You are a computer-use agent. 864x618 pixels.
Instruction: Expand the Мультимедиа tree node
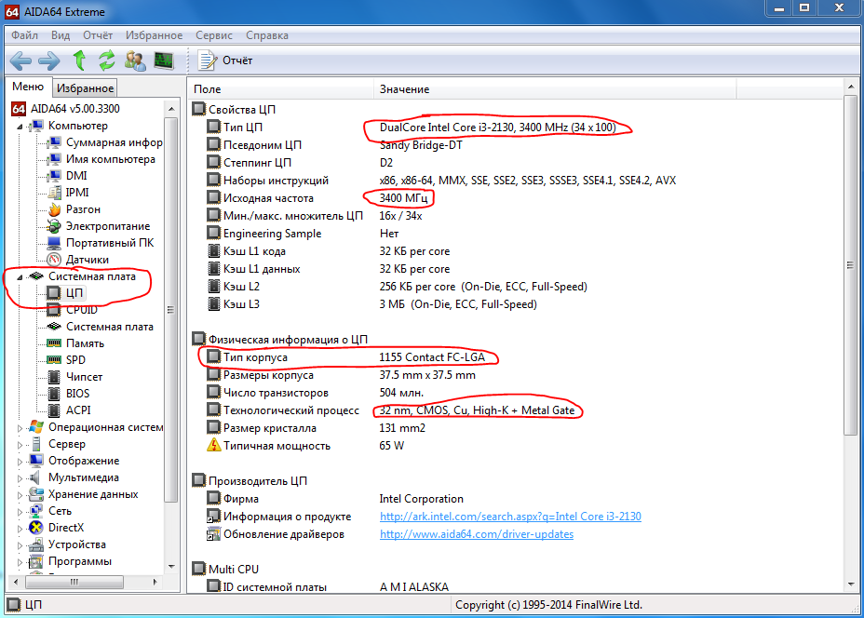(21, 477)
